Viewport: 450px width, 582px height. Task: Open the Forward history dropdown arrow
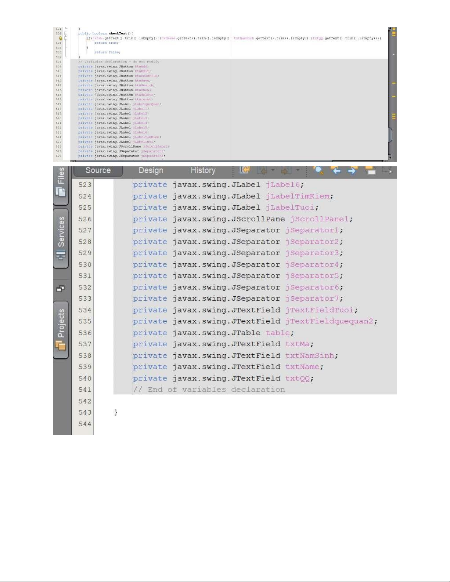coord(298,170)
